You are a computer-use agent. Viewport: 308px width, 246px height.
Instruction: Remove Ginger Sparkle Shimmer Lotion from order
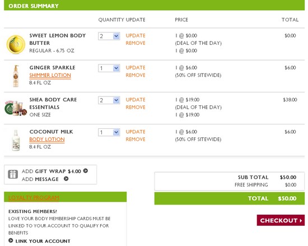(136, 75)
